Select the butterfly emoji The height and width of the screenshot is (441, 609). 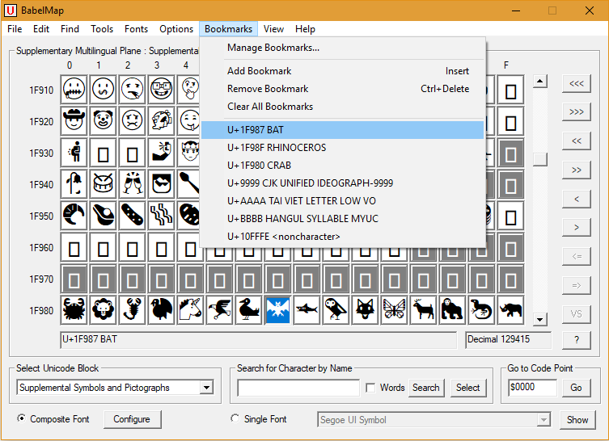394,310
